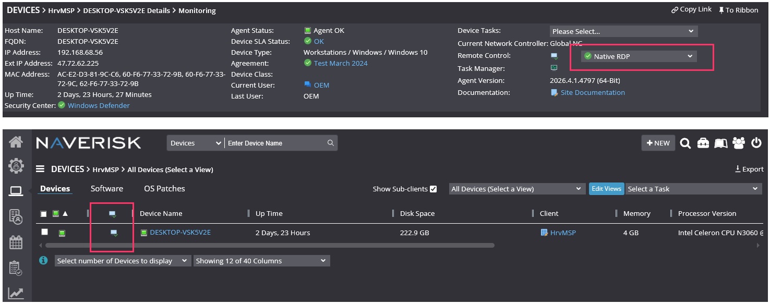The height and width of the screenshot is (304, 770).
Task: Open the global search magnifier in top bar
Action: pos(685,143)
